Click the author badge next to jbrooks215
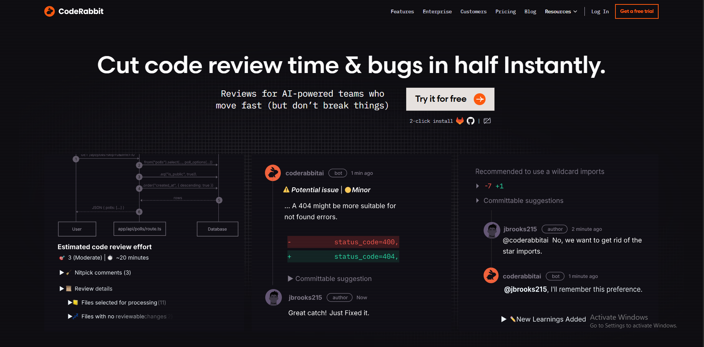This screenshot has width=704, height=347. click(339, 297)
